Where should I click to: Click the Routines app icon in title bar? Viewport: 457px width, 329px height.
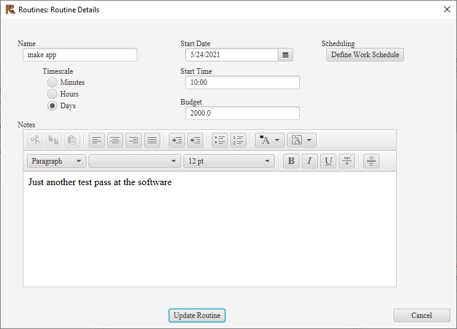click(10, 9)
